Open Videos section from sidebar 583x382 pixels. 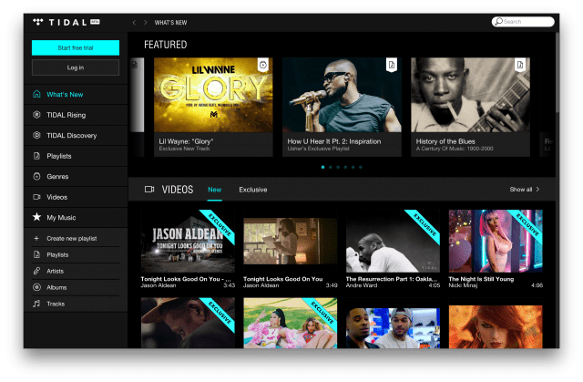pyautogui.click(x=76, y=197)
